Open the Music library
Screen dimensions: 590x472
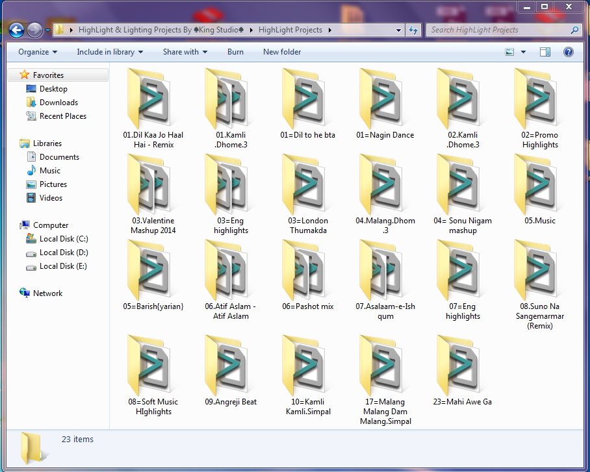(x=49, y=170)
